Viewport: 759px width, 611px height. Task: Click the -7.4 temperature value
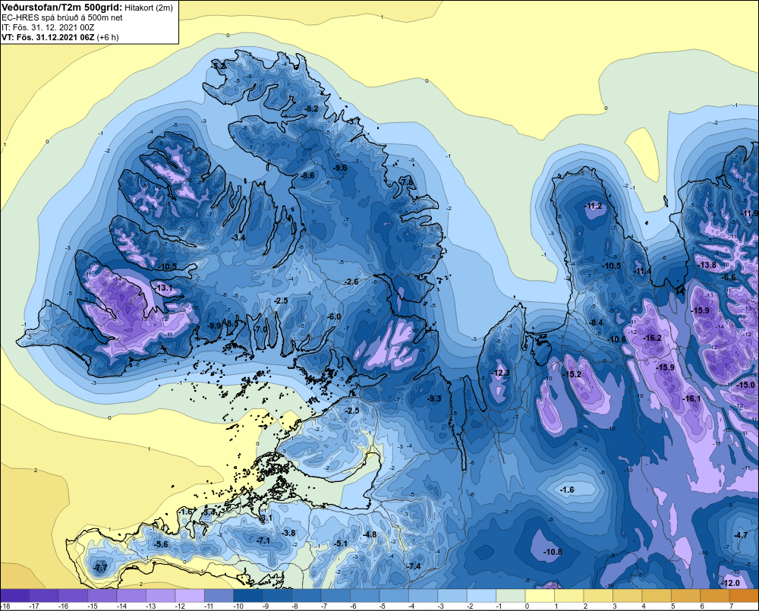[x=414, y=566]
